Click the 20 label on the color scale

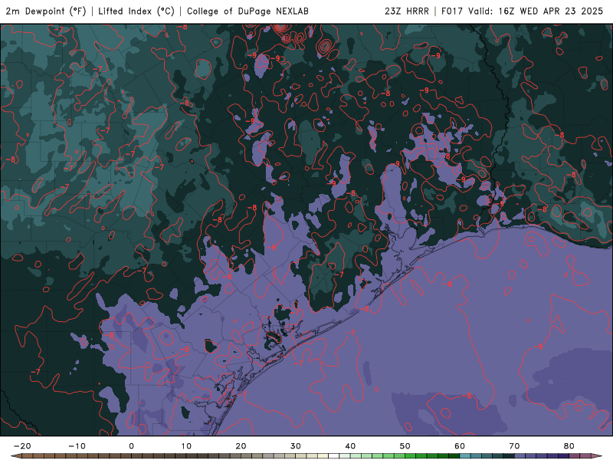(x=241, y=446)
